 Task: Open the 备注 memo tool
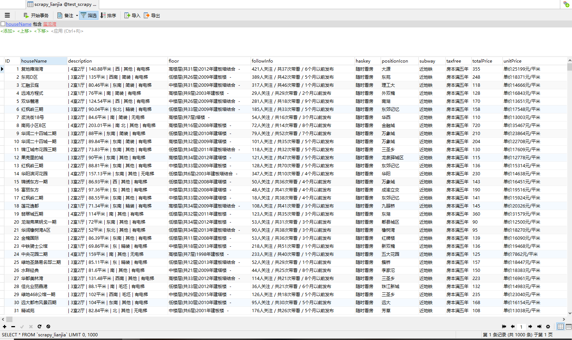click(x=66, y=15)
